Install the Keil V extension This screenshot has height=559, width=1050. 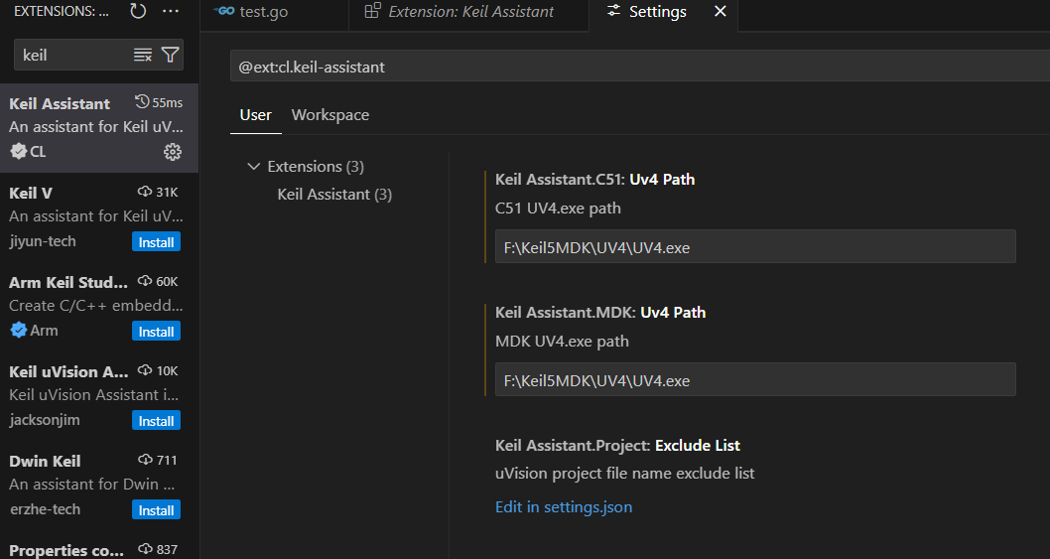click(156, 242)
